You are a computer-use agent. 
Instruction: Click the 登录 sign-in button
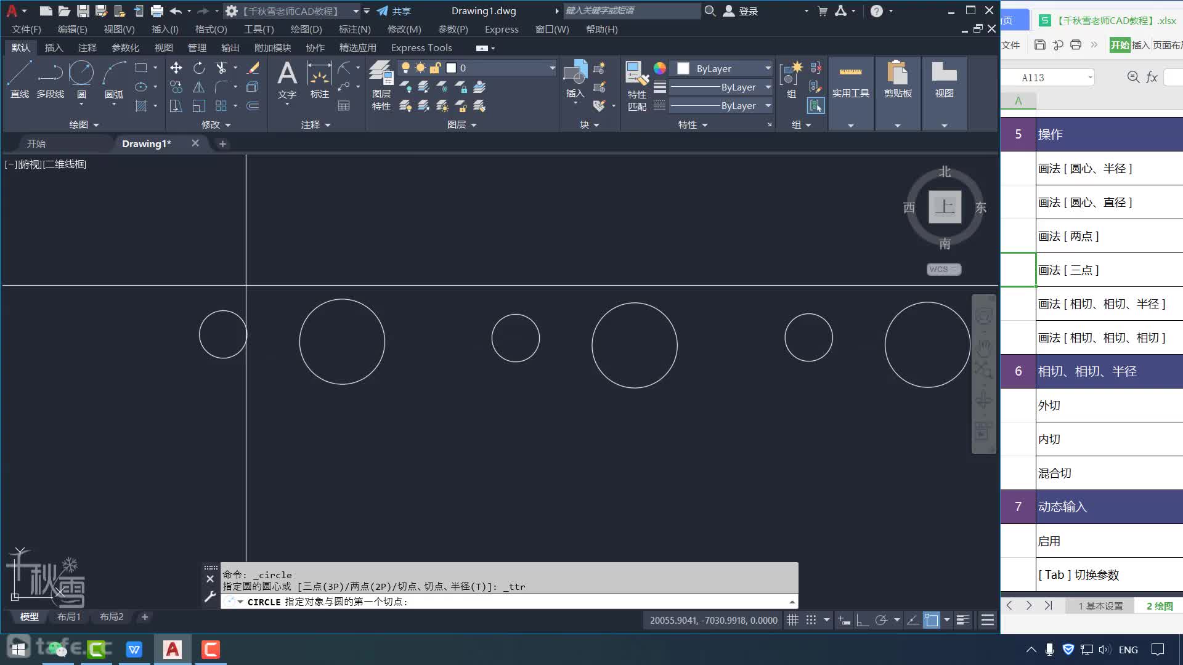(x=740, y=11)
